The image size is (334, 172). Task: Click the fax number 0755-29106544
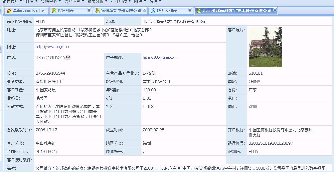[50, 73]
